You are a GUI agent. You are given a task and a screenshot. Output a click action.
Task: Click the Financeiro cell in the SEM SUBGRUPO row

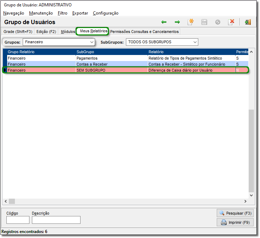coord(42,70)
